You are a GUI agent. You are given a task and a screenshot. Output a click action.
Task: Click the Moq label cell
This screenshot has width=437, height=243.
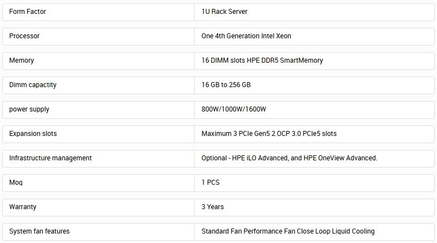coord(16,183)
